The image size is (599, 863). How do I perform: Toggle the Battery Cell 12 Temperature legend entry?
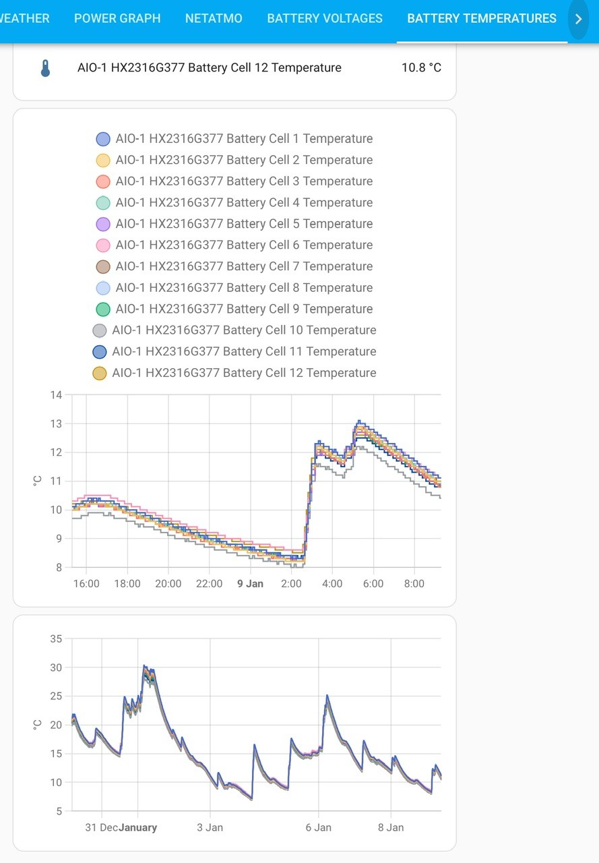(234, 373)
